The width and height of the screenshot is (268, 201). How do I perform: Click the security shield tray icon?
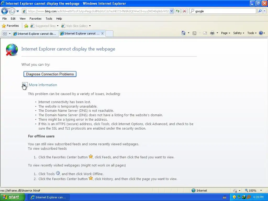[234, 197]
